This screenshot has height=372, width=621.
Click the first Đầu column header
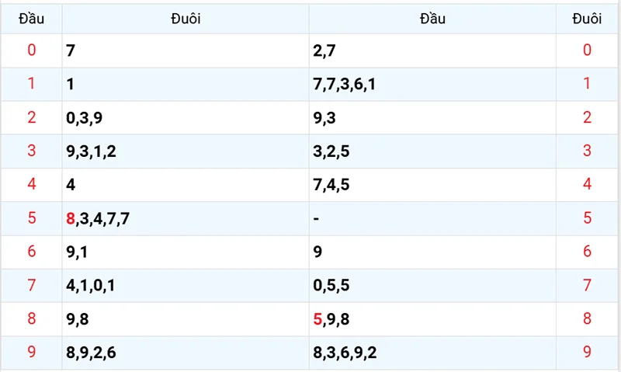(x=31, y=19)
